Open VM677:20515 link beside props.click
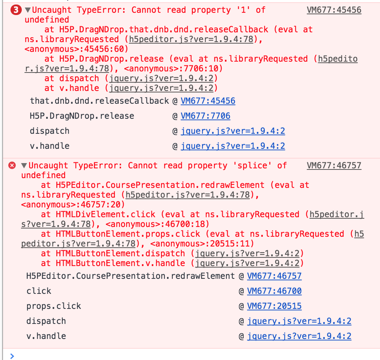The image size is (380, 360). [274, 306]
